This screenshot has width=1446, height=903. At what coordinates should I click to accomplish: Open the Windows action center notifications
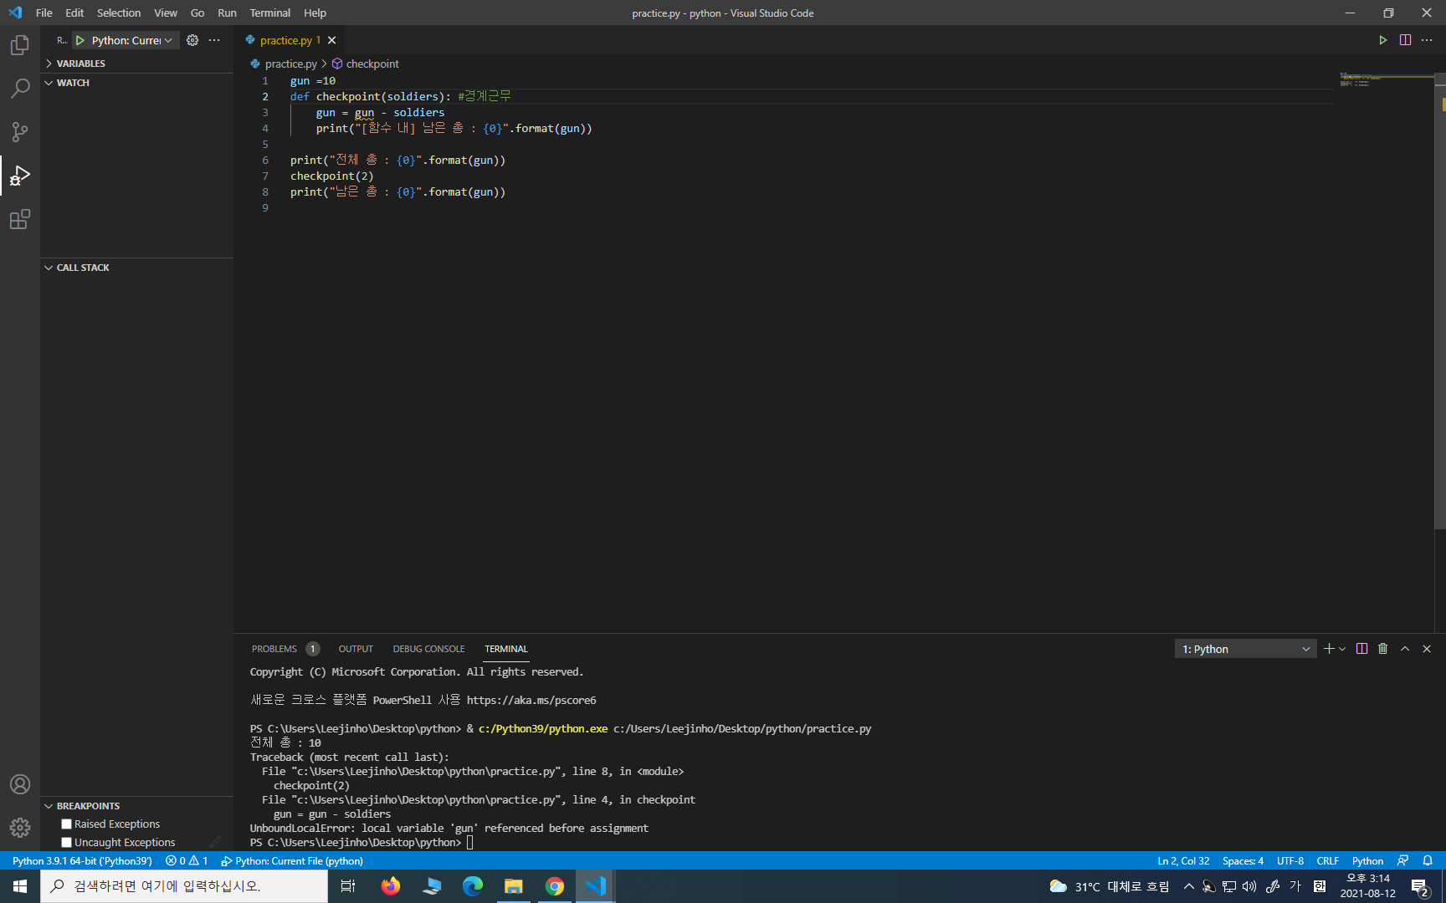[1419, 886]
